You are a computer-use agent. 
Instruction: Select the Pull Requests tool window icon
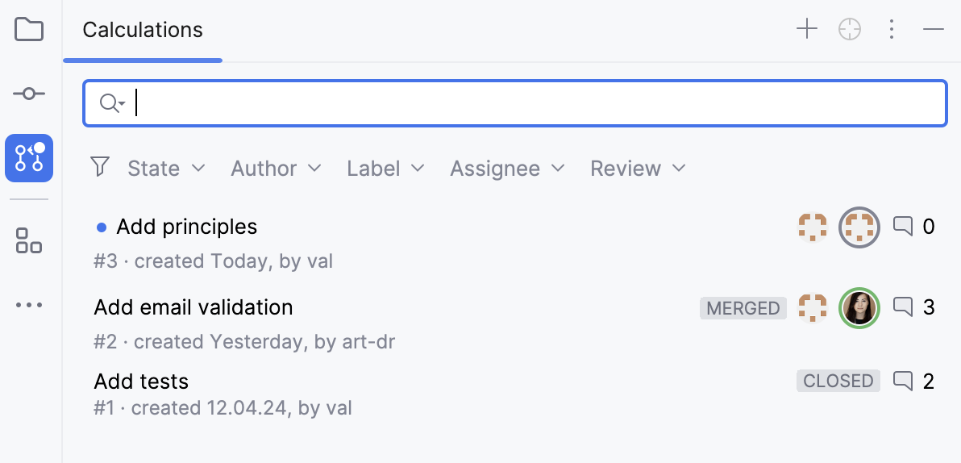tap(29, 158)
